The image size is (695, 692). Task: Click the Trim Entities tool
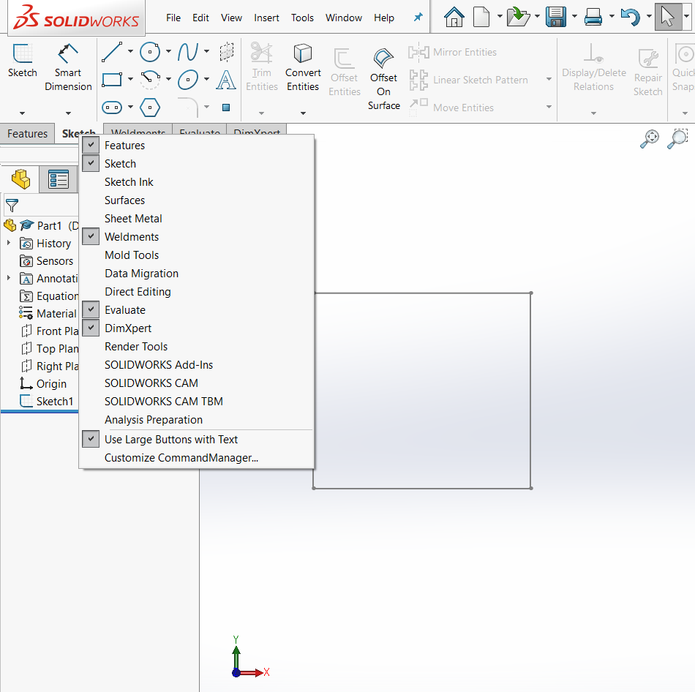pyautogui.click(x=261, y=67)
